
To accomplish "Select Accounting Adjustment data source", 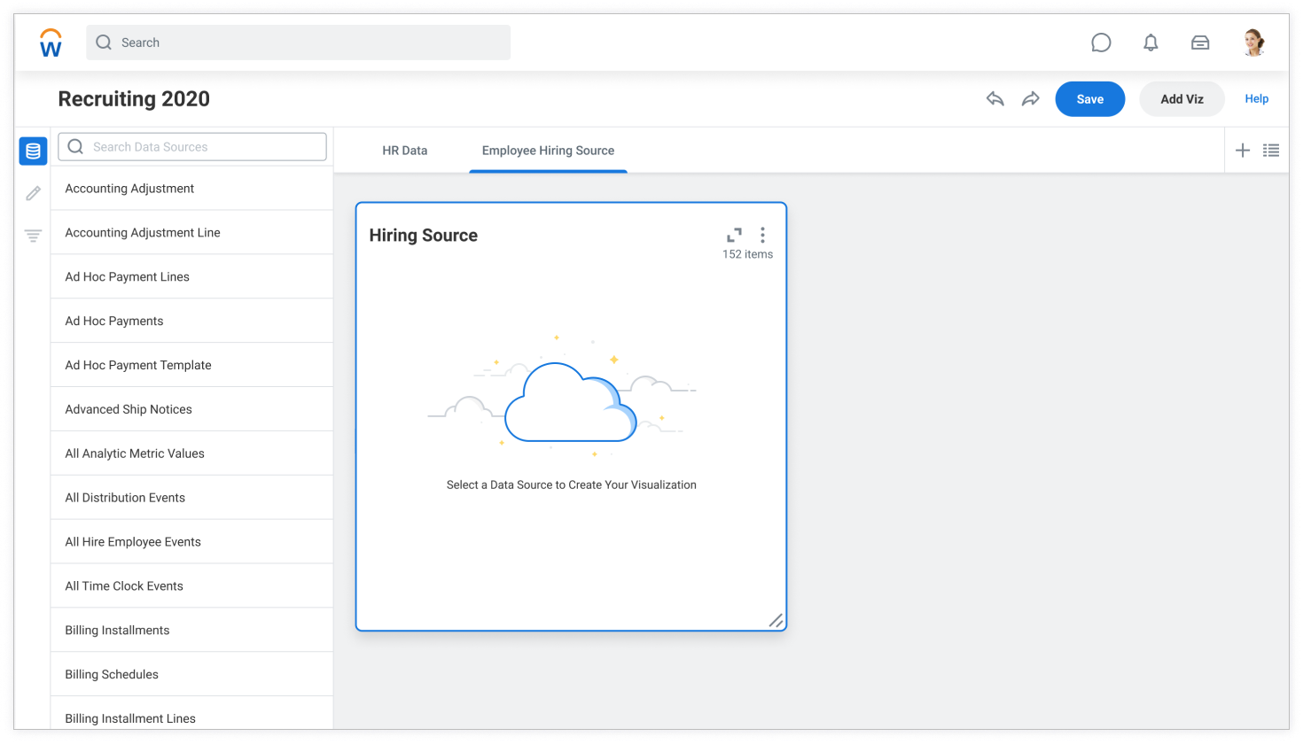I will pos(191,189).
